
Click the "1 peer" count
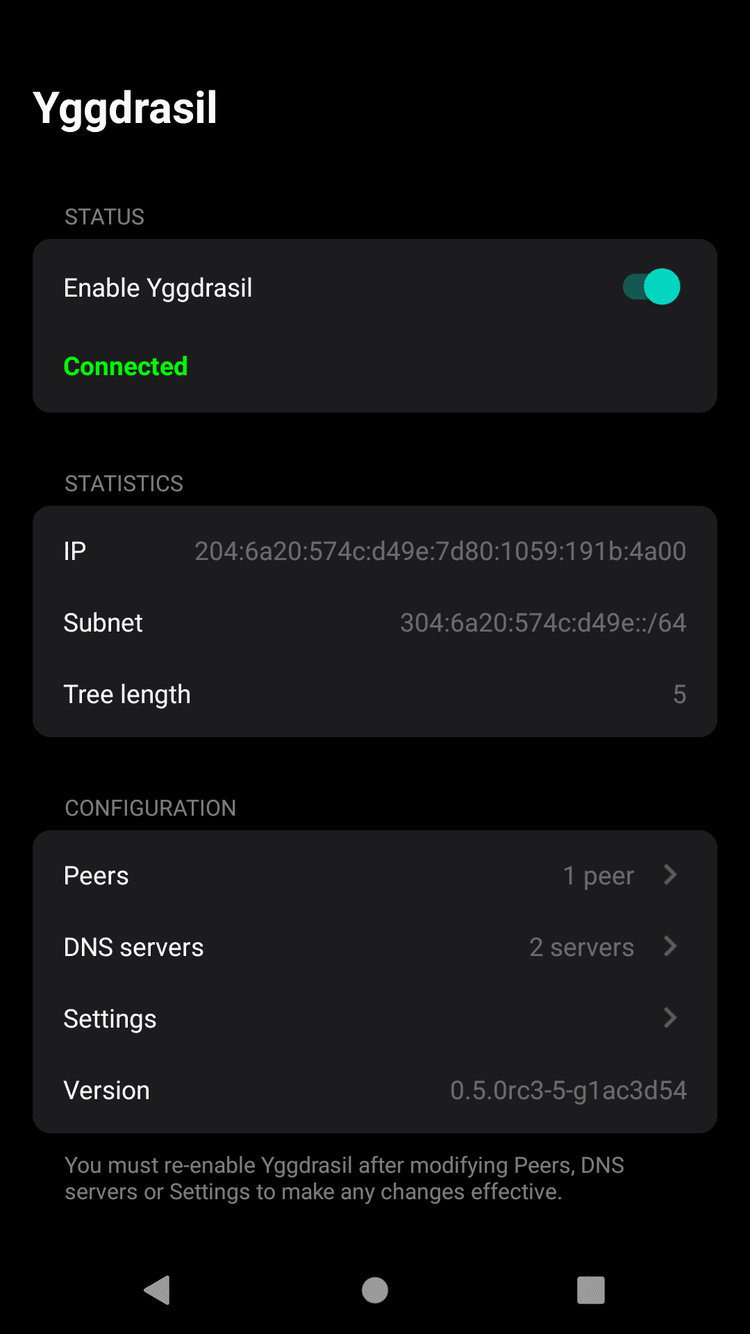click(599, 875)
